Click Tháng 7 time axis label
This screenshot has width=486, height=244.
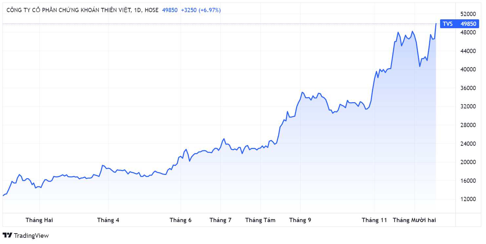point(220,220)
